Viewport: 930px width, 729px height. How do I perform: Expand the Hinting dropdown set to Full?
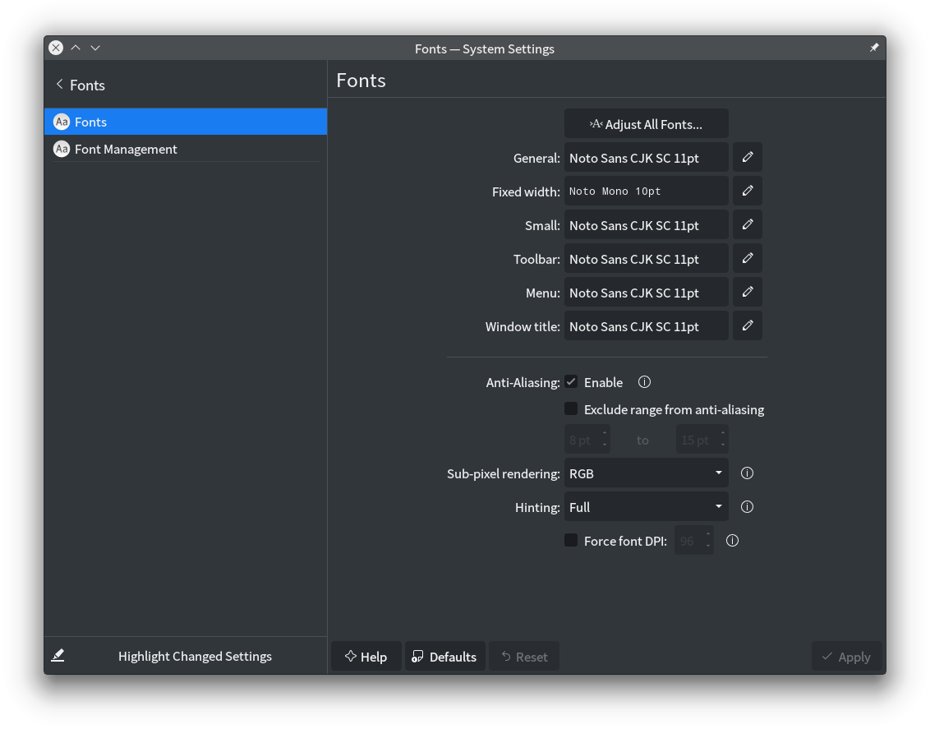point(646,507)
